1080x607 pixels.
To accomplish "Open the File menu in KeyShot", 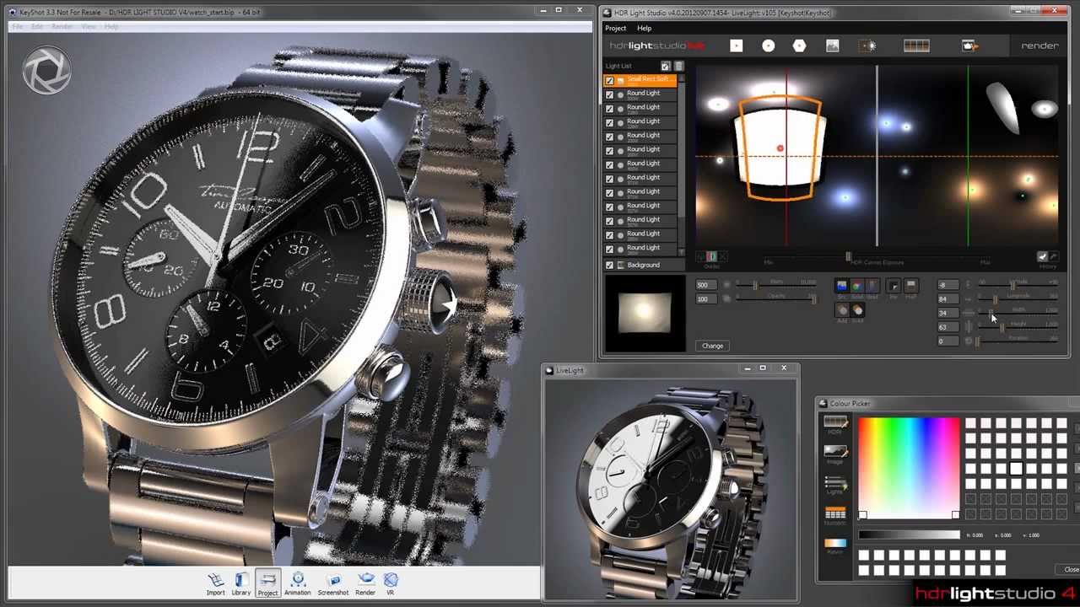I will [x=17, y=27].
